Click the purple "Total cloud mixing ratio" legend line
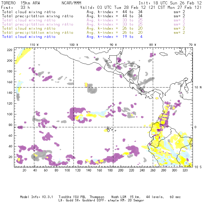Screen dimensions: 203x203 pos(29,20)
